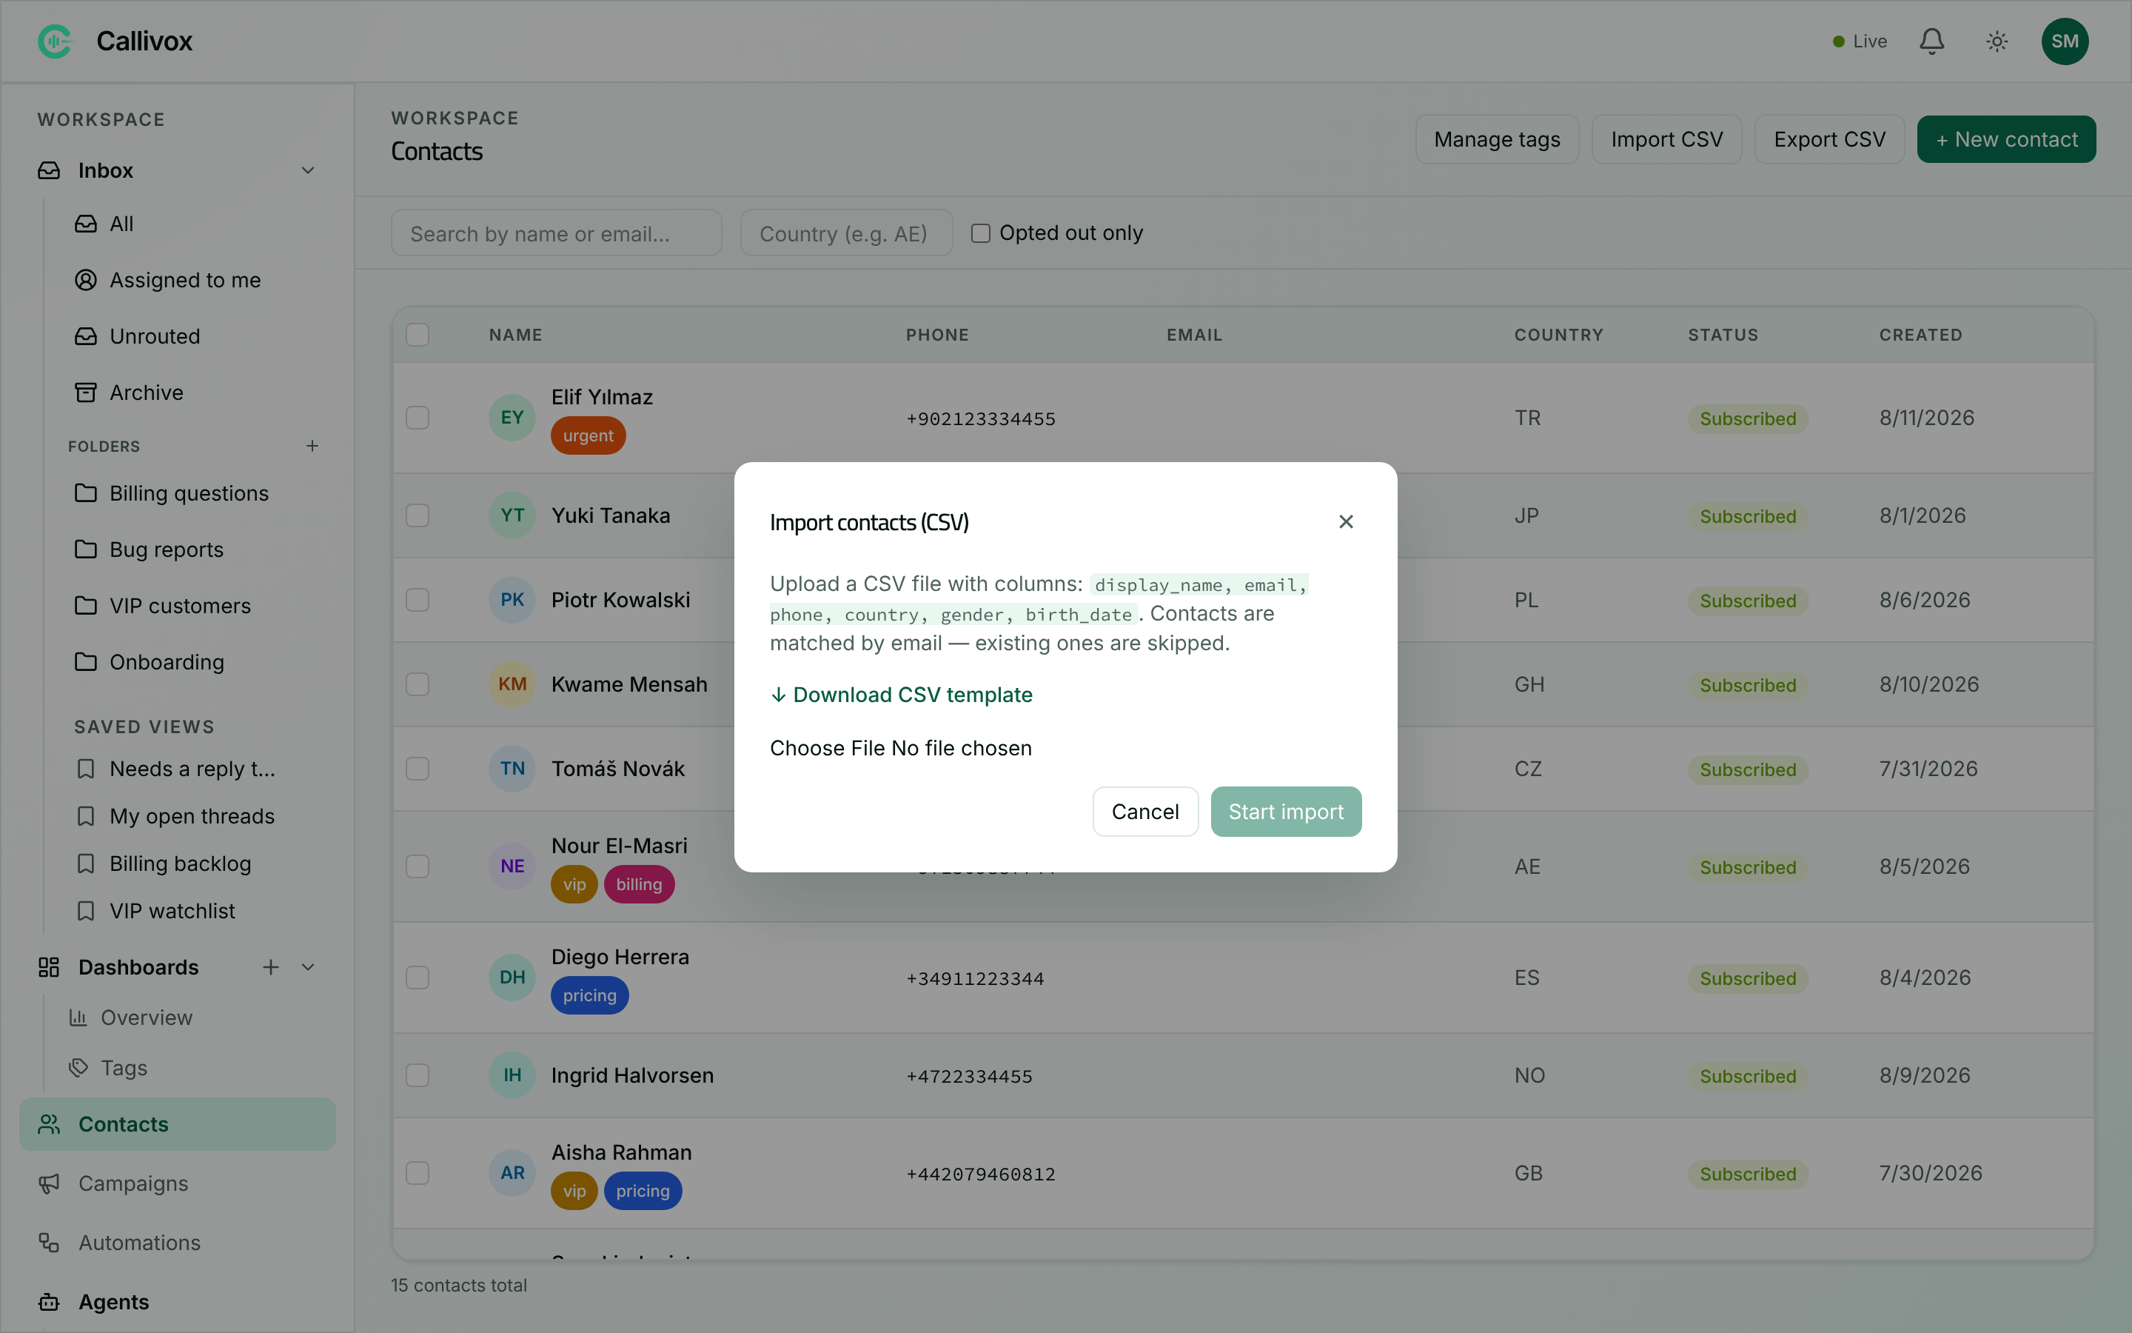Viewport: 2132px width, 1333px height.
Task: Click the 15 contacts total label
Action: 459,1286
